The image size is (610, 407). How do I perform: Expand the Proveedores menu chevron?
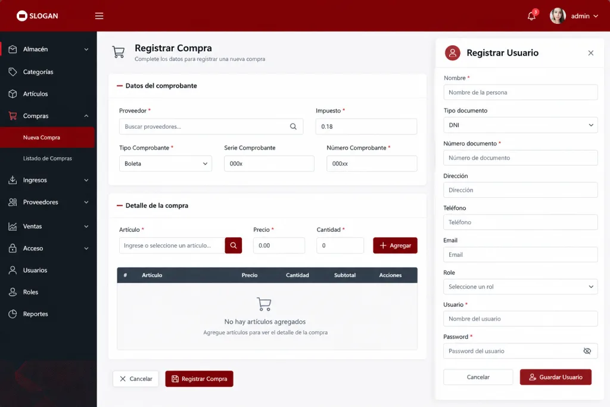(x=86, y=202)
